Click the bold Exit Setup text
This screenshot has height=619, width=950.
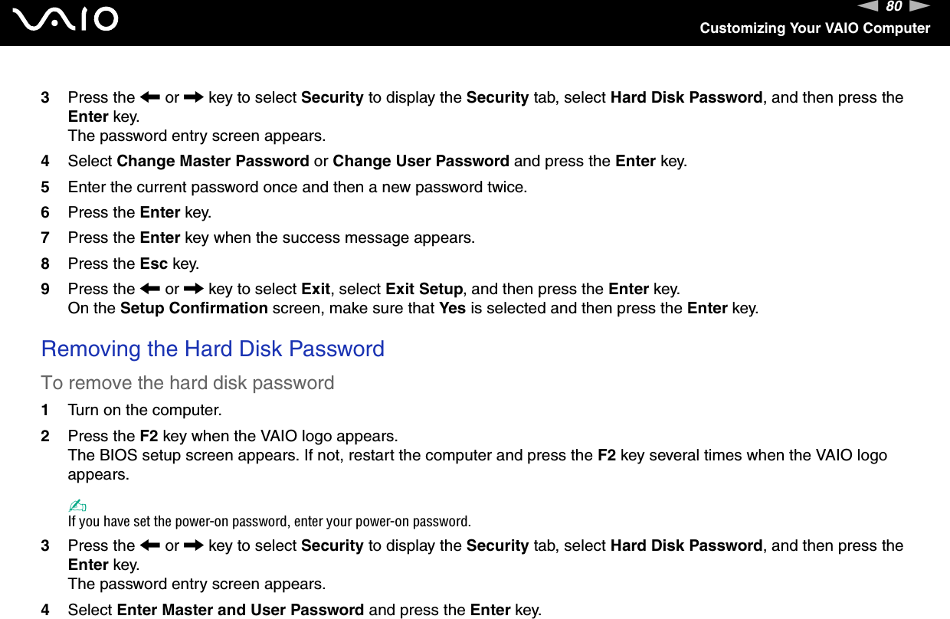(x=424, y=290)
